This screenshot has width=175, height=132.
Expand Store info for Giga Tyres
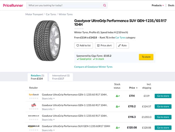pos(48,109)
